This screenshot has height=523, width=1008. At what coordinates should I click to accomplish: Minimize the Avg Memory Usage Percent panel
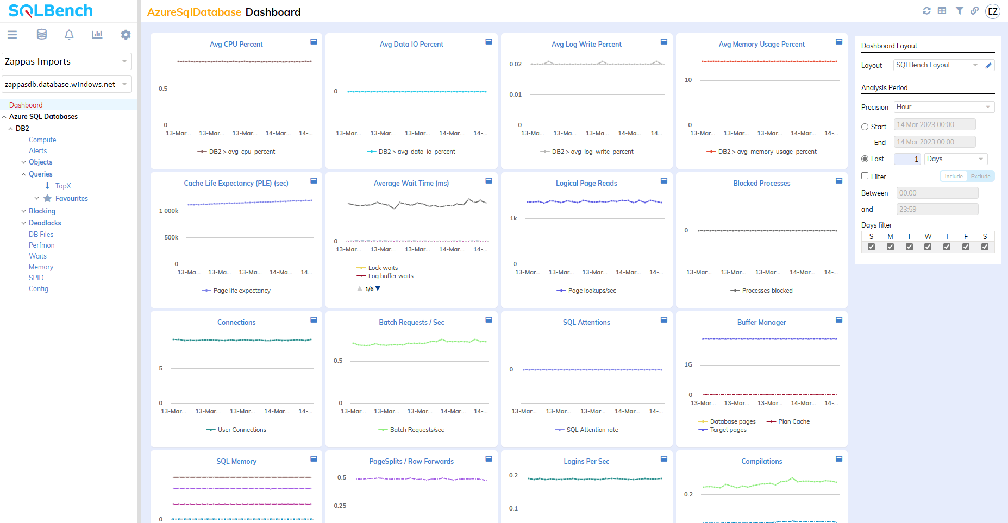(x=839, y=42)
